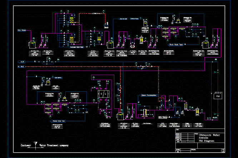The width and height of the screenshot is (238, 158).
Task: Click the battery-limit triangle in legend
Action: point(35,144)
